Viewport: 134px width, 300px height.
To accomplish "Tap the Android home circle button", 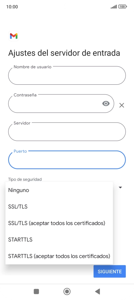I will coord(67,291).
